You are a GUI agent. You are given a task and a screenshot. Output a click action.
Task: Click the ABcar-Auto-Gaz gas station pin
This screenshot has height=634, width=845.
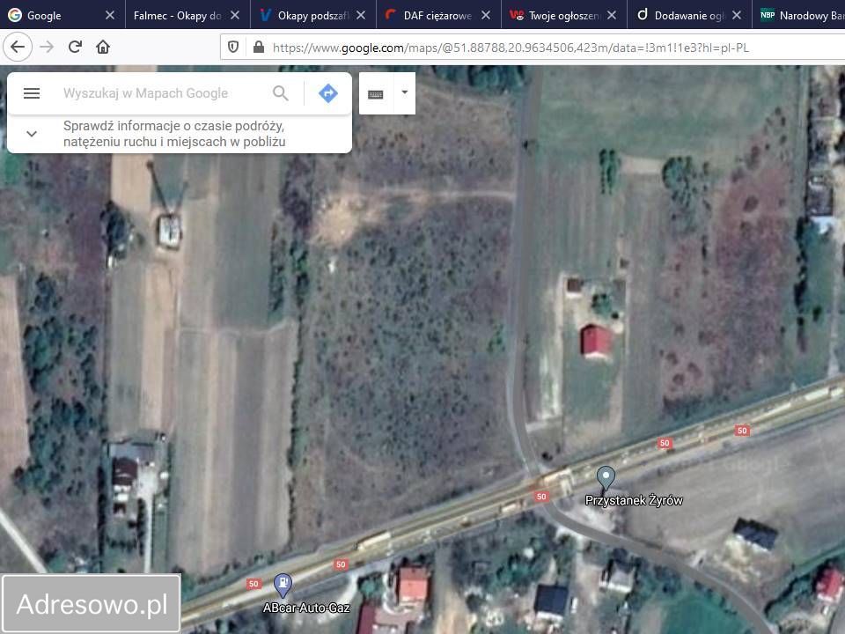pyautogui.click(x=283, y=586)
